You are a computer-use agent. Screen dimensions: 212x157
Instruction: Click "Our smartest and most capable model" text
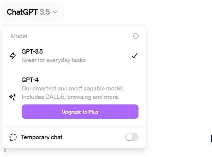pos(72,88)
